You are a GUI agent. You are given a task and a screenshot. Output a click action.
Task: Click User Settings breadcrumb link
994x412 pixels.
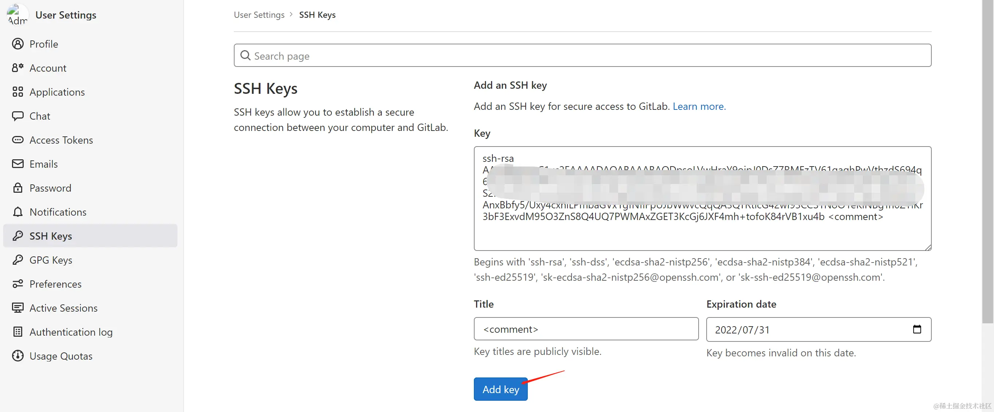point(259,15)
